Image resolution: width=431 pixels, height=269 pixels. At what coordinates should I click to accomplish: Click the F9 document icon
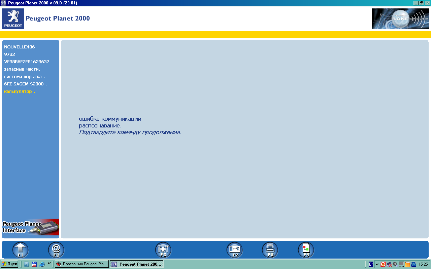pyautogui.click(x=306, y=250)
